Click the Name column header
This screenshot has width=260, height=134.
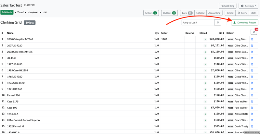10,33
